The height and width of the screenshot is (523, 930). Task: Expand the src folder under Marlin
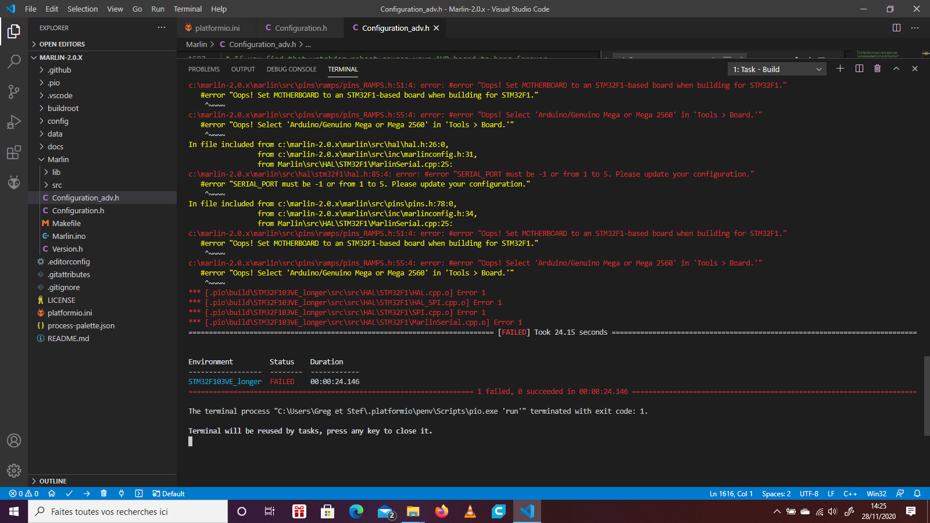coord(57,185)
